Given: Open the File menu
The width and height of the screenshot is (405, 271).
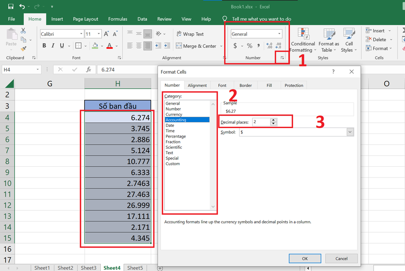Looking at the screenshot, I should (11, 19).
